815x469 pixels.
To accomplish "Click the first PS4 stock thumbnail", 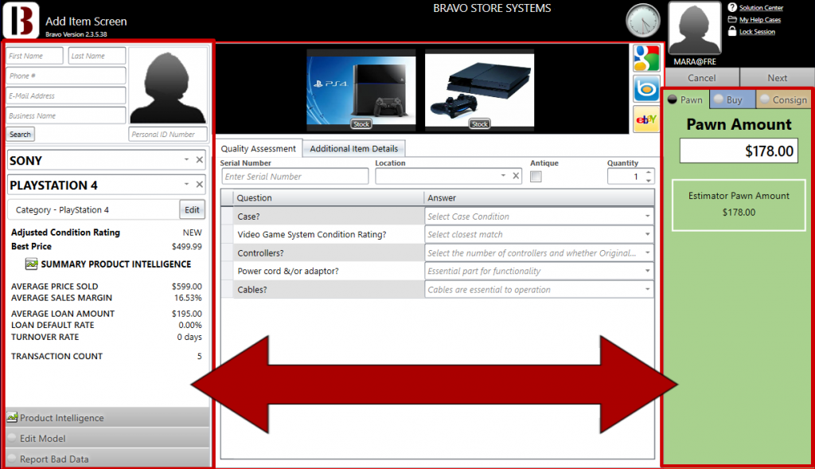I will (361, 88).
